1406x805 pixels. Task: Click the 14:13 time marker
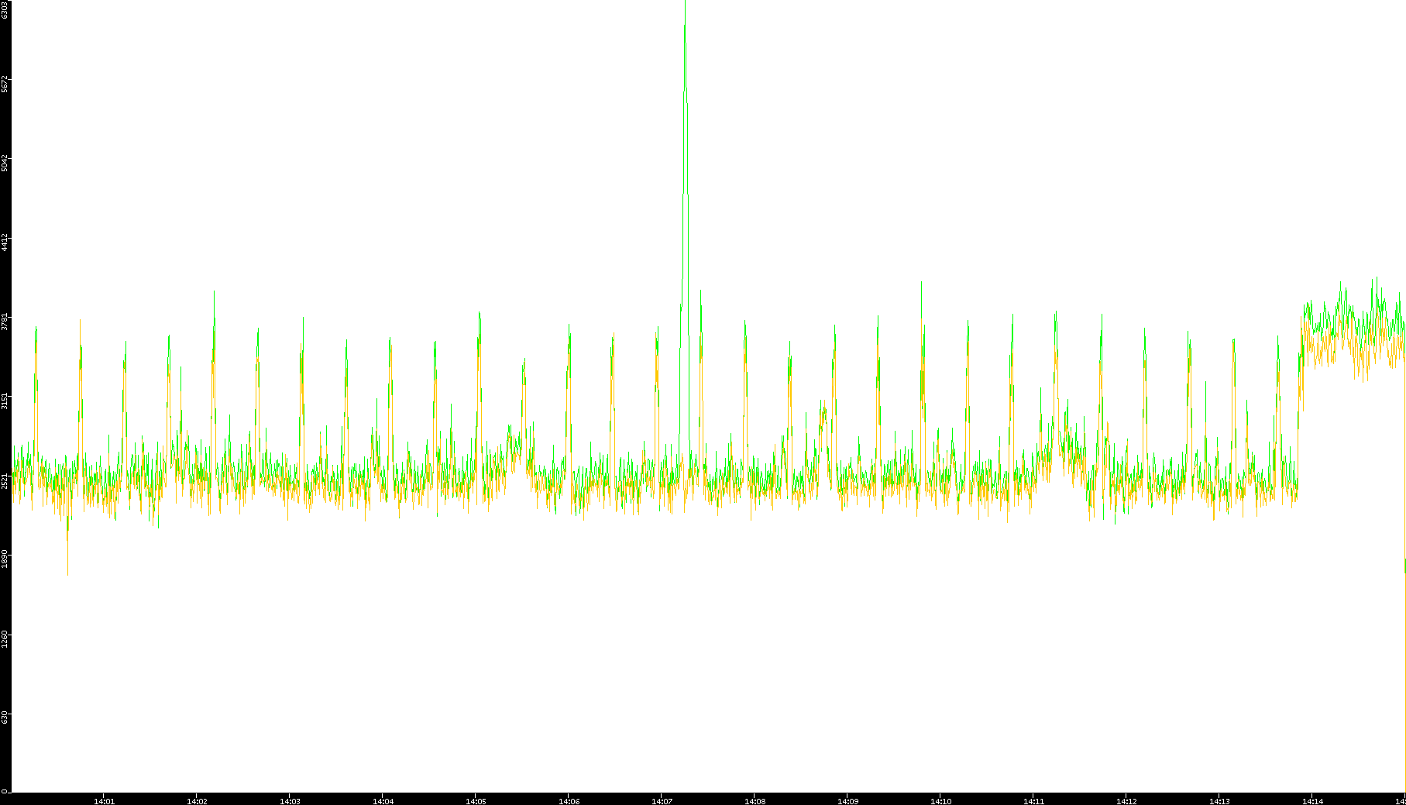[x=1219, y=800]
